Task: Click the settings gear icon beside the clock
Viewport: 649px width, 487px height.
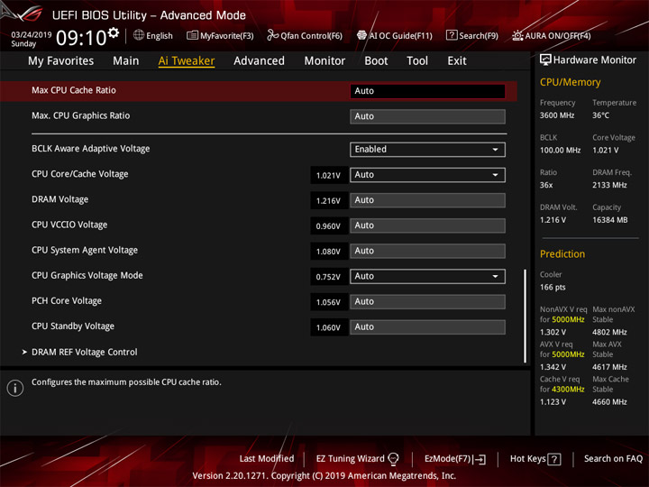Action: 114,33
